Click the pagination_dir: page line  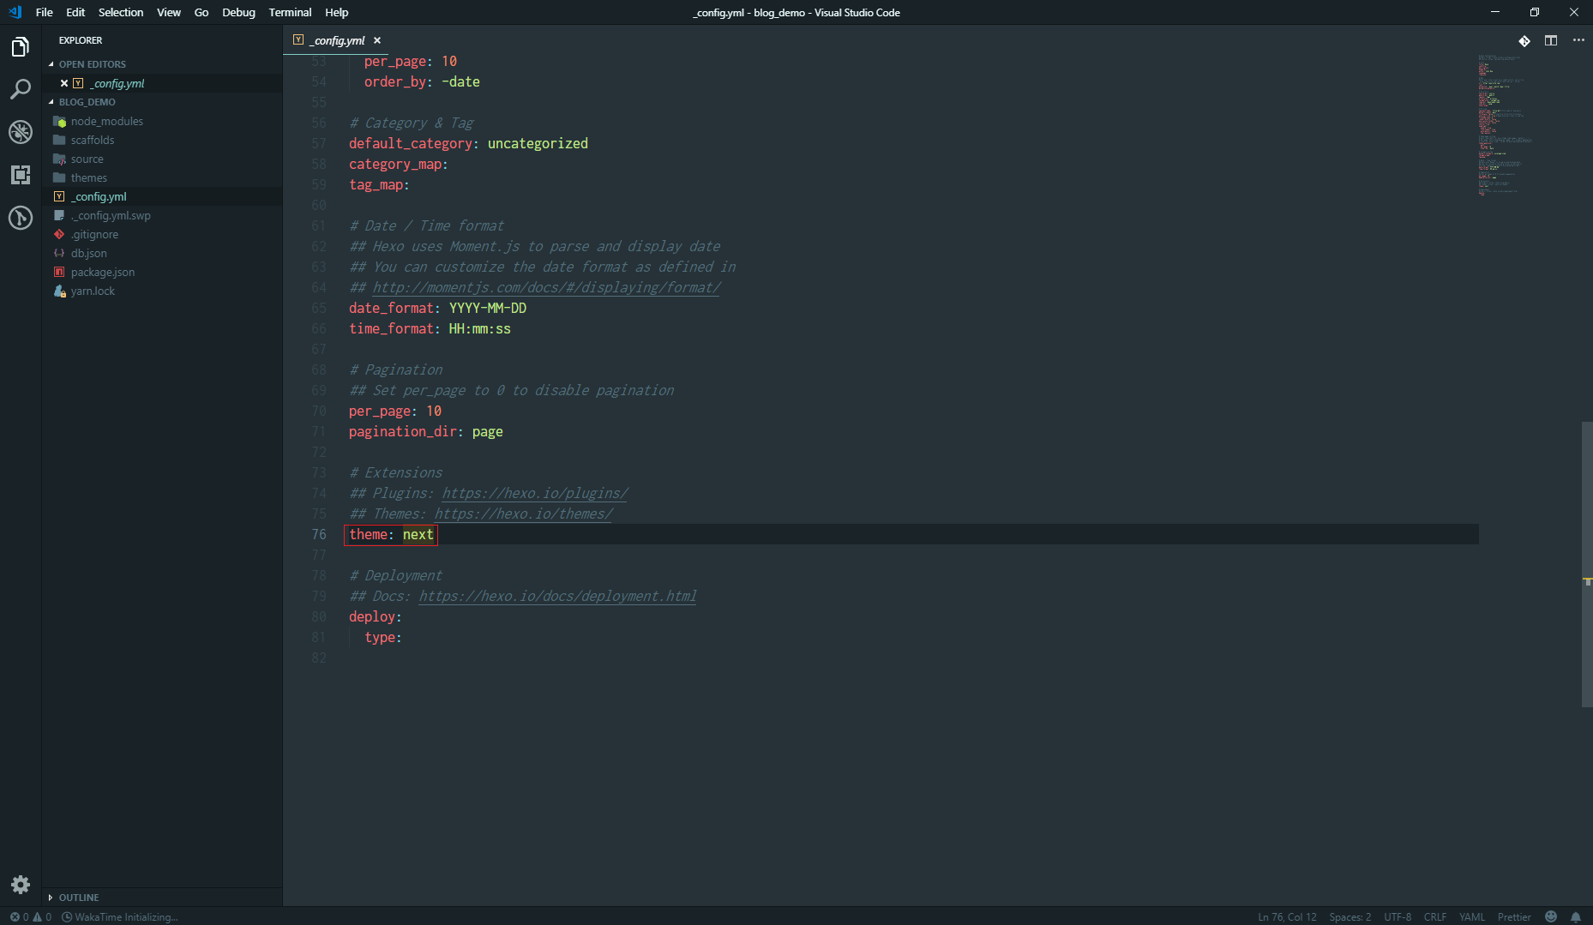click(425, 431)
